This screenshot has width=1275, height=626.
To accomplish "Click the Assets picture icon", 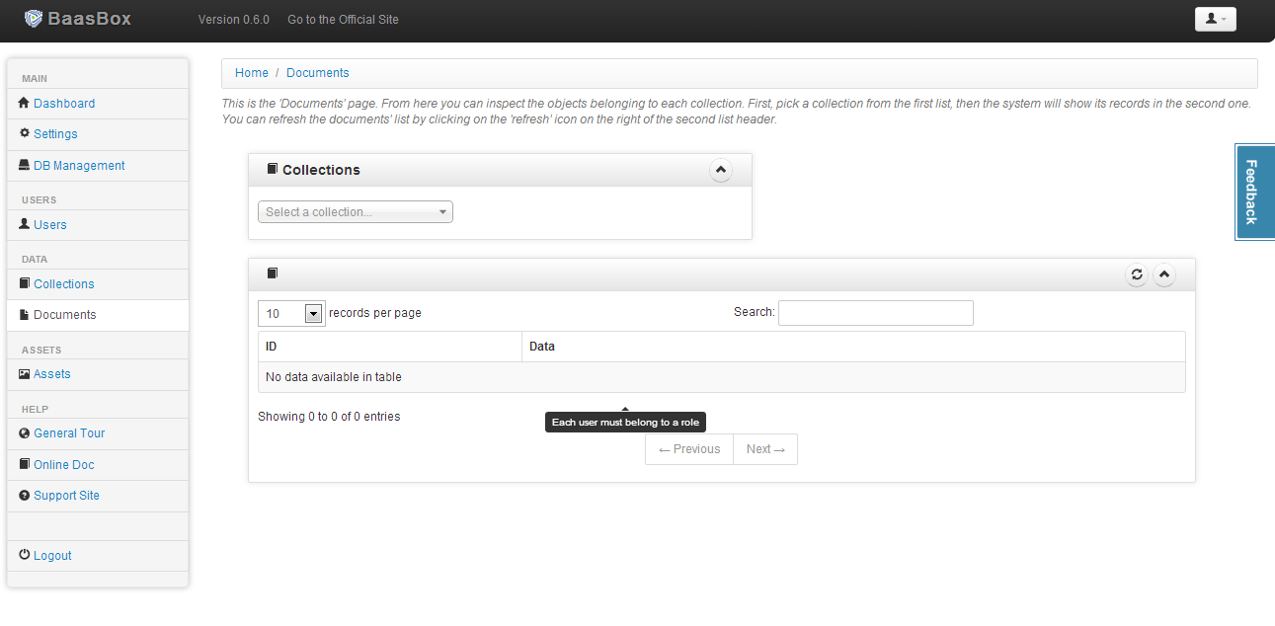I will coord(25,373).
